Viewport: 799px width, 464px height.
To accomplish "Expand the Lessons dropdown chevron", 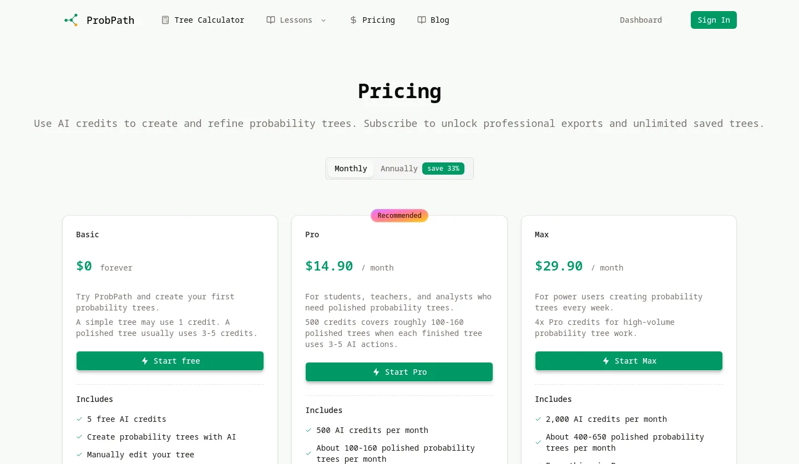I will pyautogui.click(x=323, y=20).
